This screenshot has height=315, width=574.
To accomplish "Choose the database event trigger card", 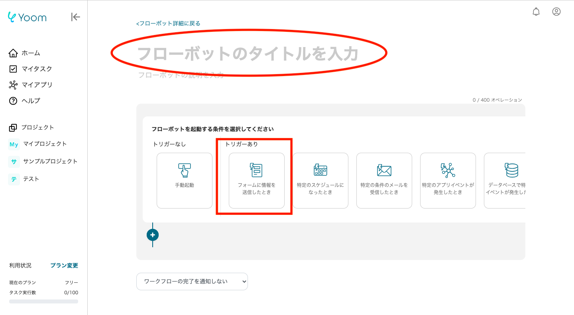I will point(505,180).
